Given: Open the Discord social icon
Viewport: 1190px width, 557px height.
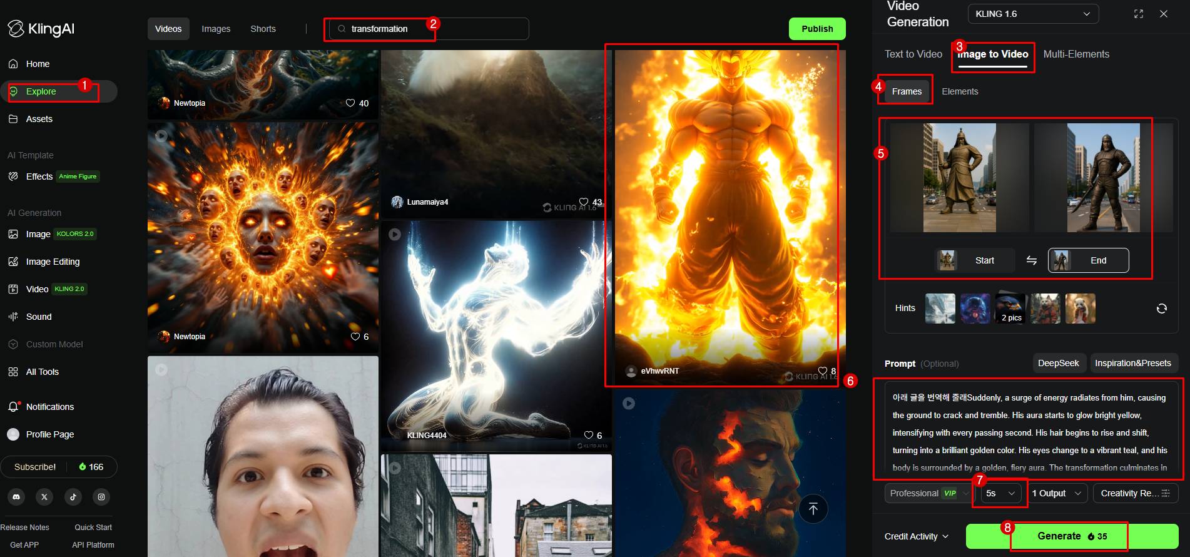Looking at the screenshot, I should point(16,497).
